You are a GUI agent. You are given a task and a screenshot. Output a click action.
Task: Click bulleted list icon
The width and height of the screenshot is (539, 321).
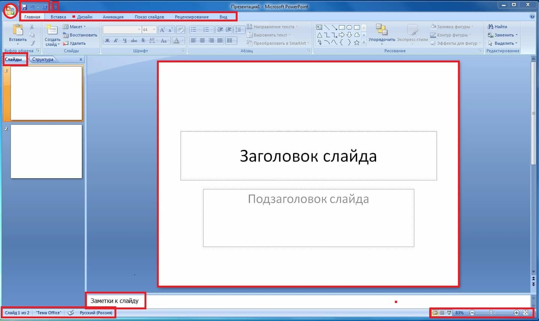[193, 30]
